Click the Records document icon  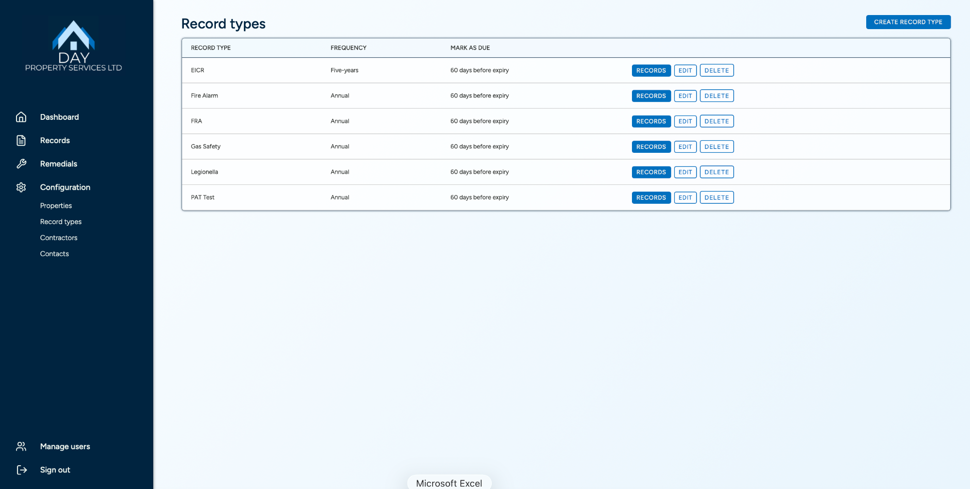(x=21, y=140)
